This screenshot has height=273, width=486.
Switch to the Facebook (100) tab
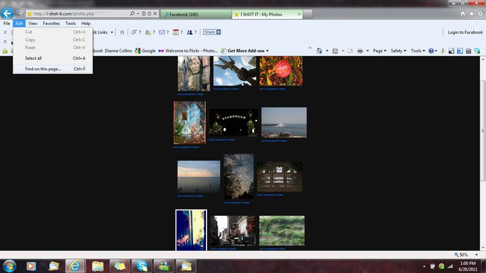(194, 13)
